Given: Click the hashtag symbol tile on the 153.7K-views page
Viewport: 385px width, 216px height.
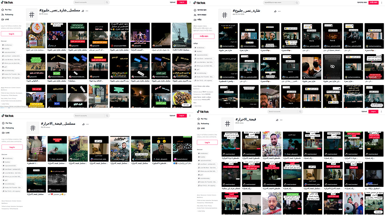Looking at the screenshot, I should [x=32, y=128].
